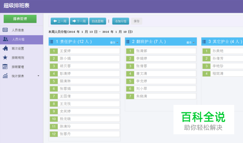Select 程妮清 row

223,73
